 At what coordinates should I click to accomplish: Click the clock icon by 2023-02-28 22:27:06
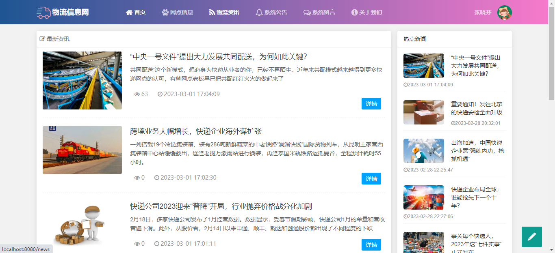pos(405,217)
